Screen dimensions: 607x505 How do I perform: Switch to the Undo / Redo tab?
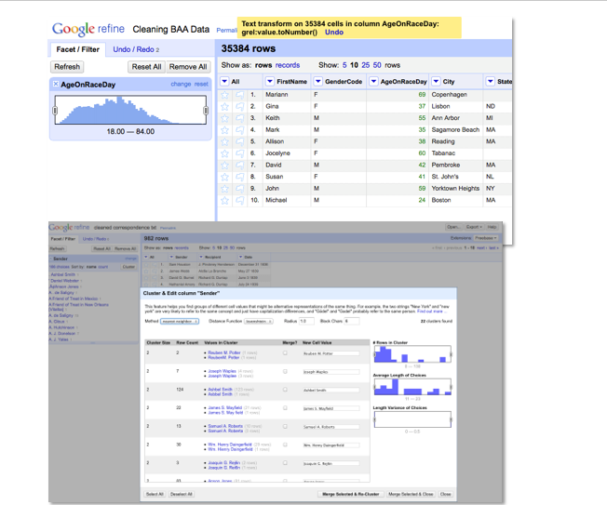(x=136, y=49)
